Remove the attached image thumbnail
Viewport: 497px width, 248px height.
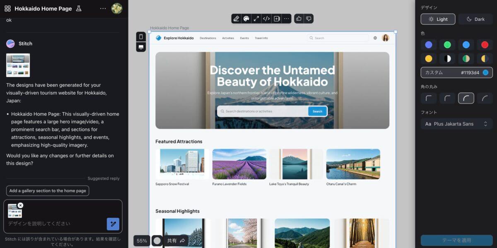coord(20,205)
